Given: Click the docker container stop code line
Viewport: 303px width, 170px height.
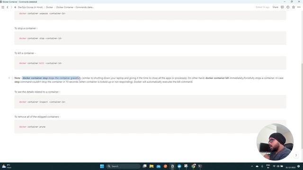Looking at the screenshot, I should coord(40,38).
